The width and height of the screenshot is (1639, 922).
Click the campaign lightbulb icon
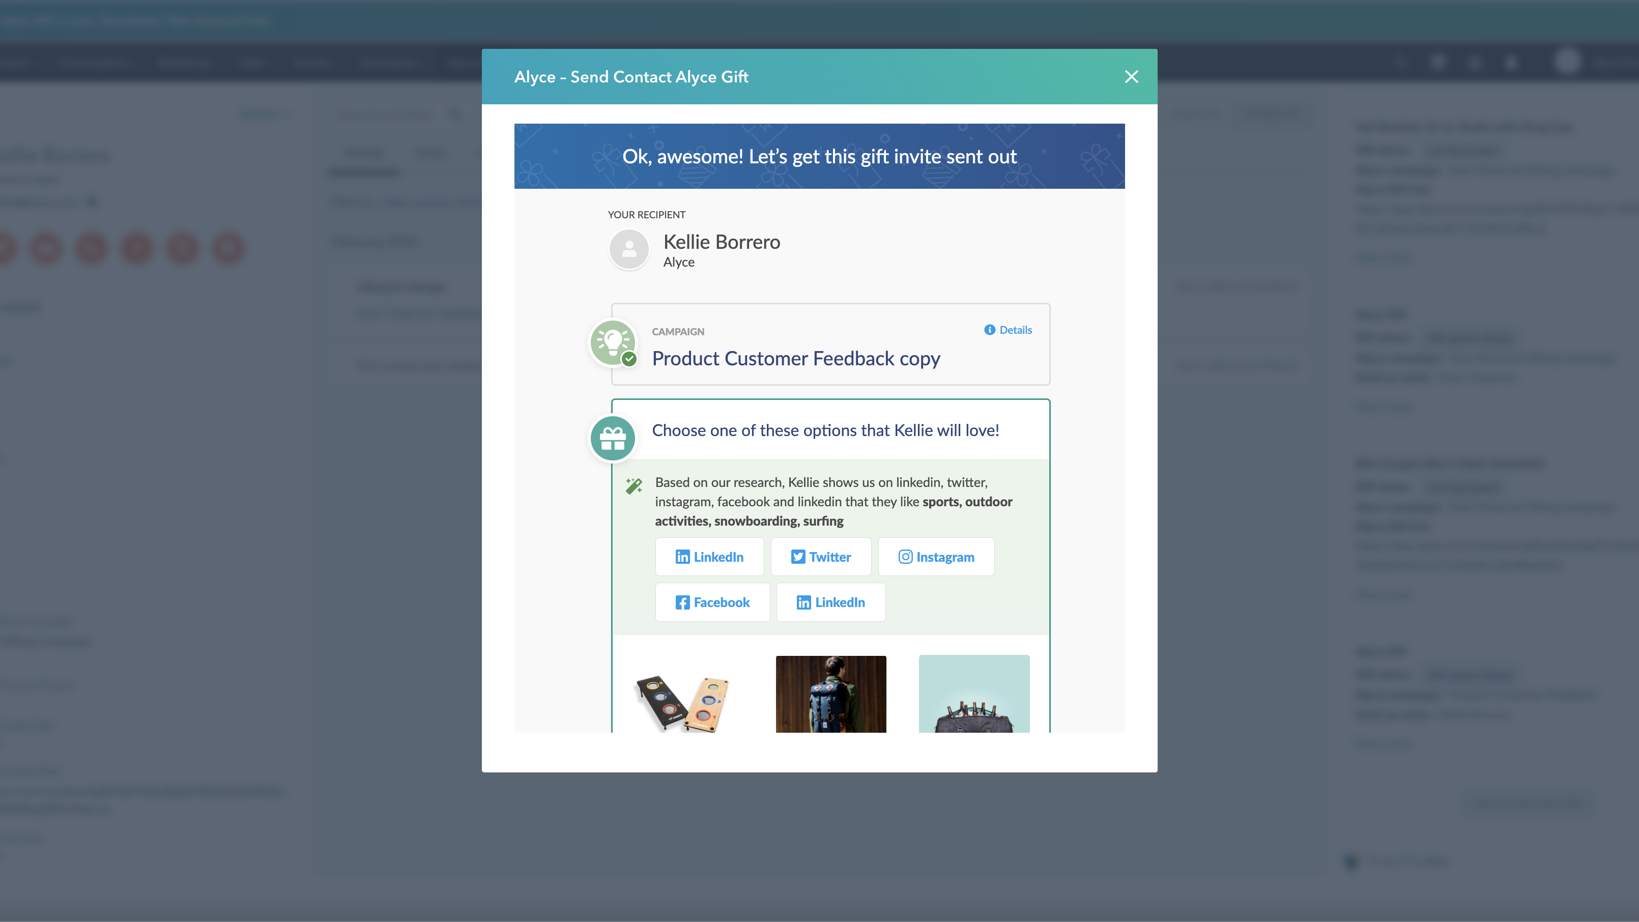(x=612, y=342)
